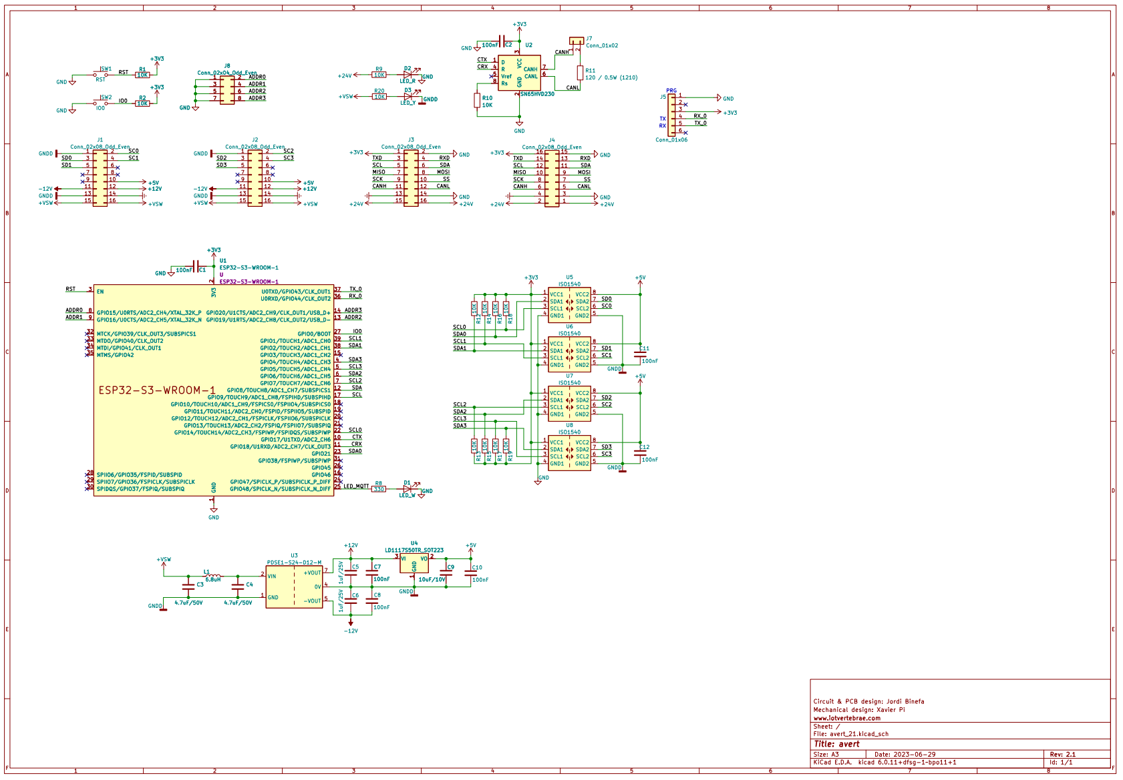Image resolution: width=1123 pixels, height=780 pixels.
Task: Click the Title: avert text field
Action: (x=836, y=744)
